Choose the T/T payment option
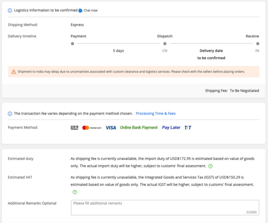The image size is (268, 223). [x=188, y=128]
